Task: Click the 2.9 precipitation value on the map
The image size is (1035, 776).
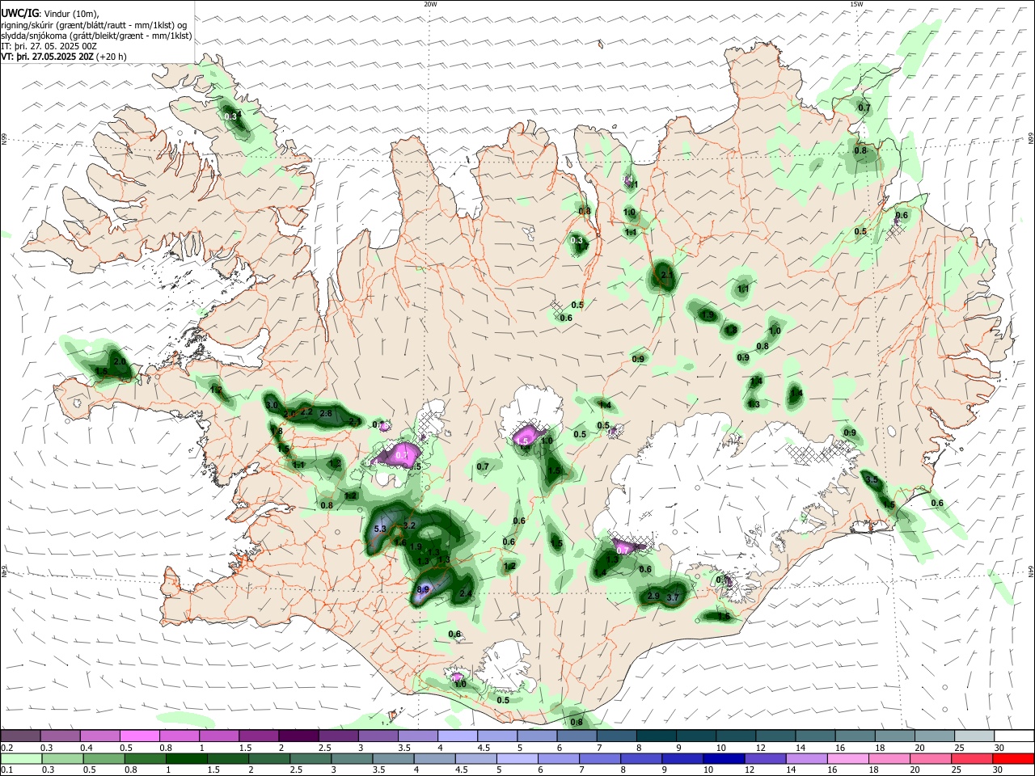Action: pos(653,597)
